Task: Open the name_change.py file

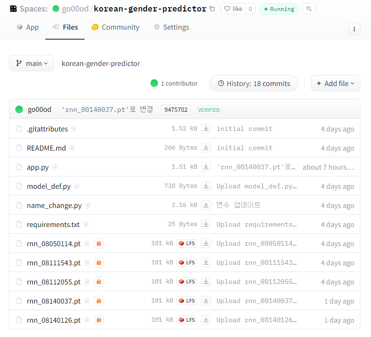Action: (54, 206)
